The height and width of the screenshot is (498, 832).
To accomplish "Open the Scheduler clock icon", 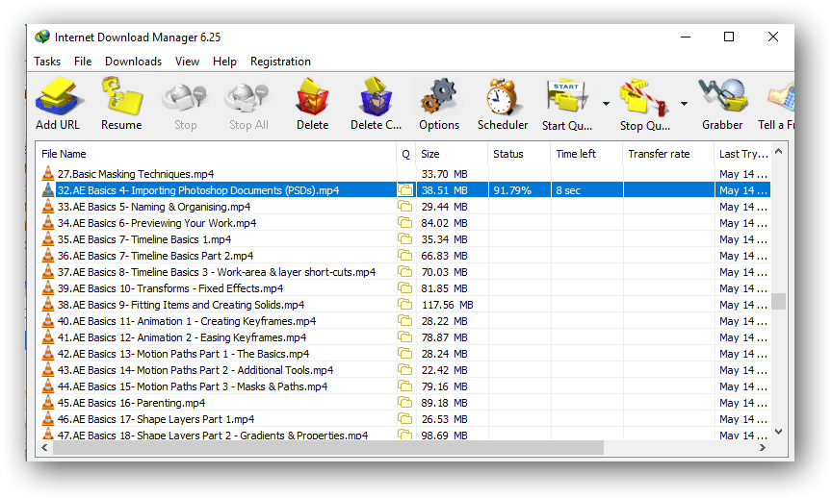I will 502,96.
